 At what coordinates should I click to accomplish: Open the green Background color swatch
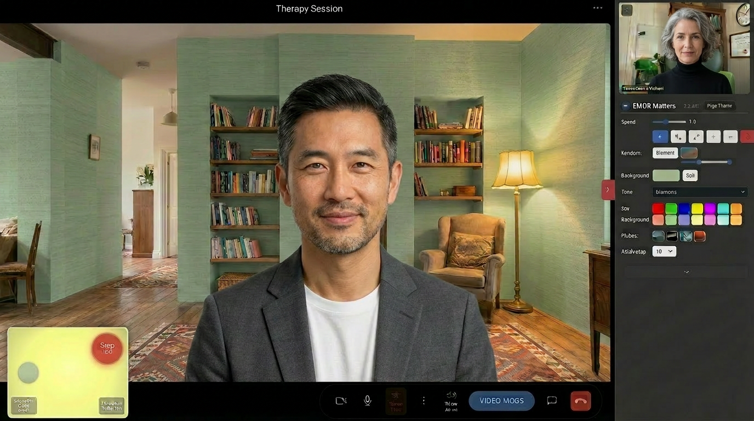pos(666,175)
